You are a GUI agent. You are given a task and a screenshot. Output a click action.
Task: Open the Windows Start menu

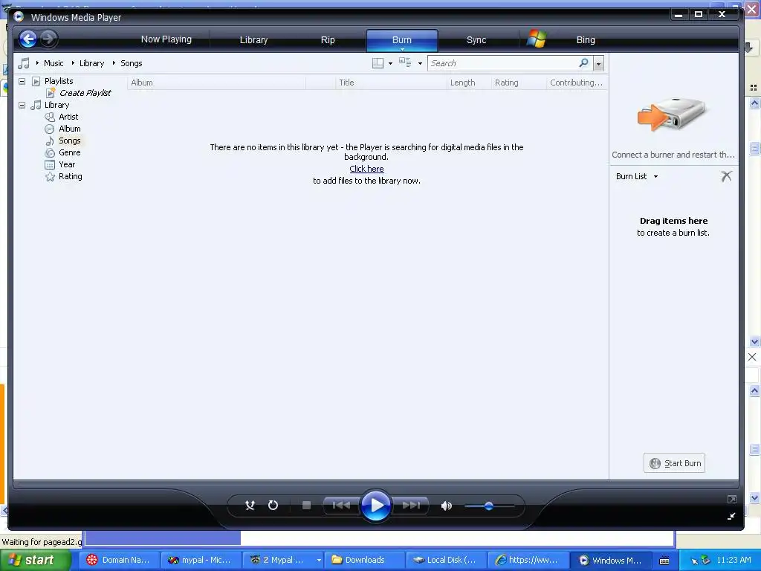tap(36, 561)
